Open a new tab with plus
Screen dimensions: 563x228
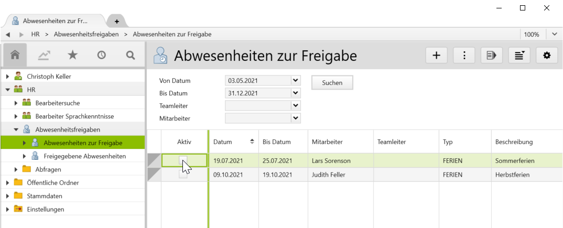tap(117, 21)
